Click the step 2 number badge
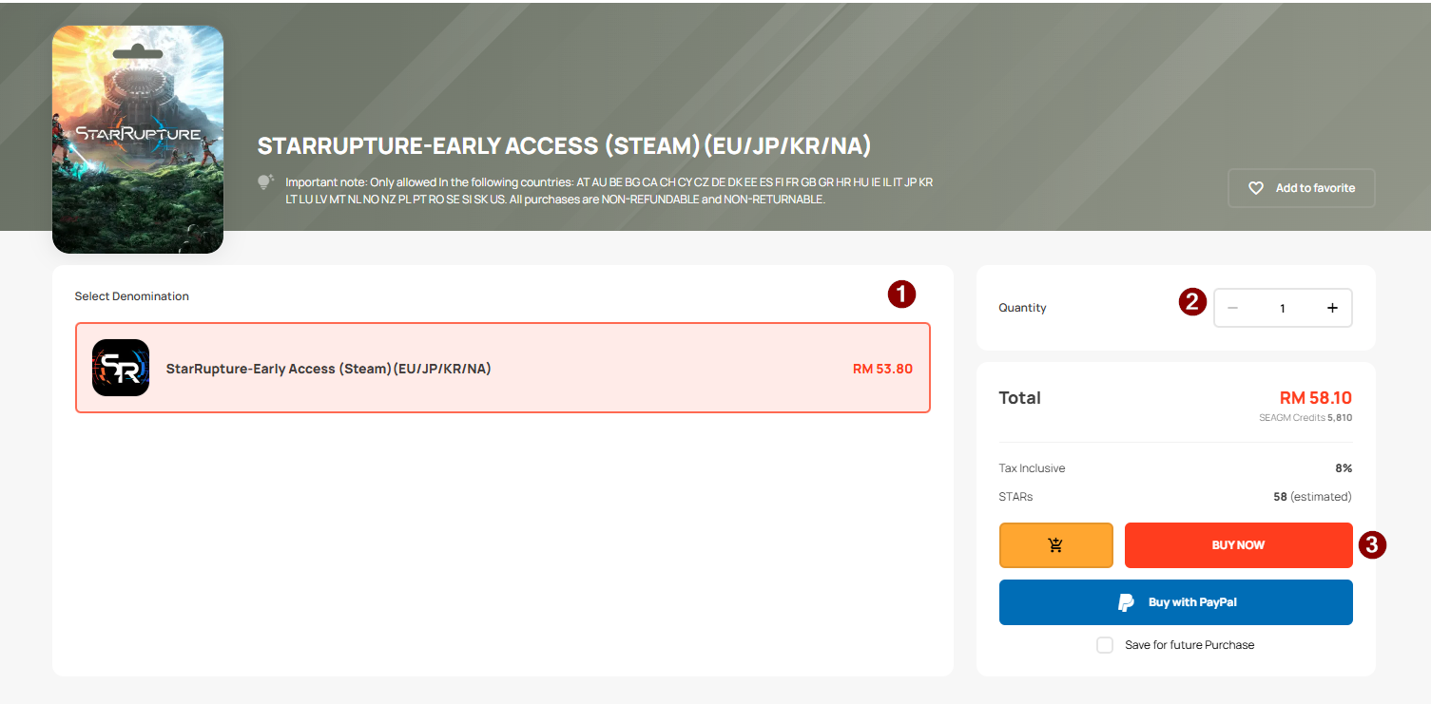This screenshot has width=1431, height=704. [x=1192, y=302]
